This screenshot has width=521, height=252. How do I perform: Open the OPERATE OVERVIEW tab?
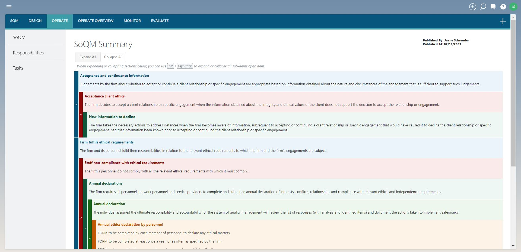click(96, 21)
